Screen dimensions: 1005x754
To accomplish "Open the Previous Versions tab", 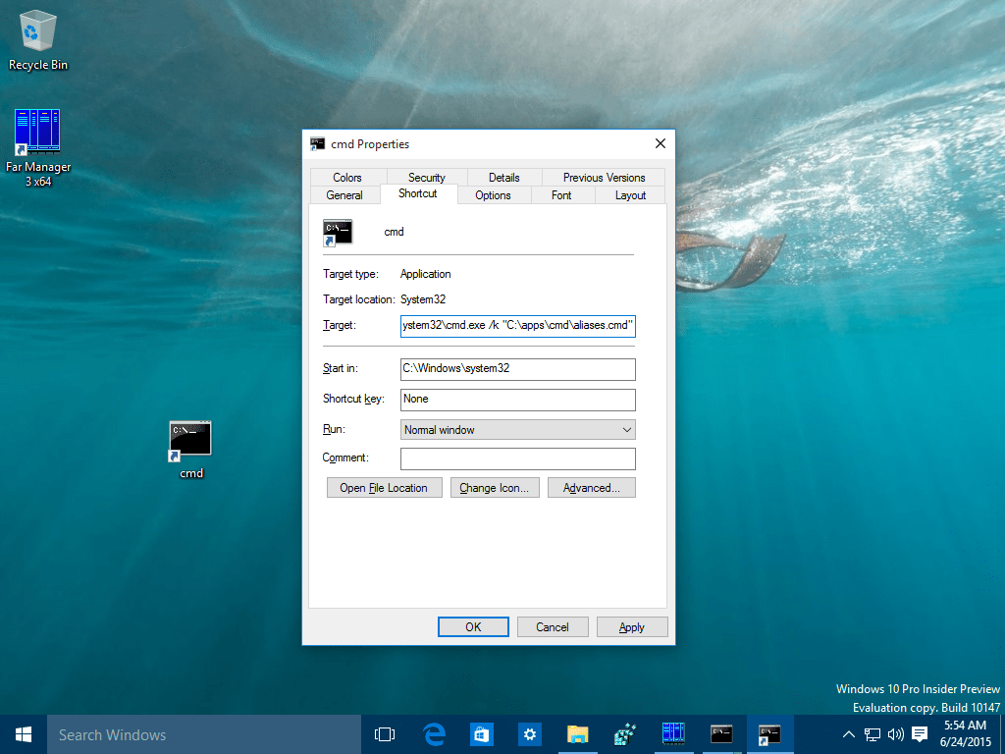I will (604, 178).
